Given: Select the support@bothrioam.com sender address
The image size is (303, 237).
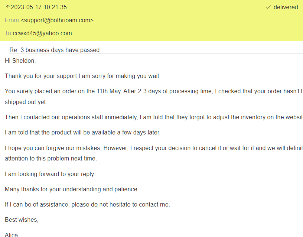Looking at the screenshot, I should (57, 20).
